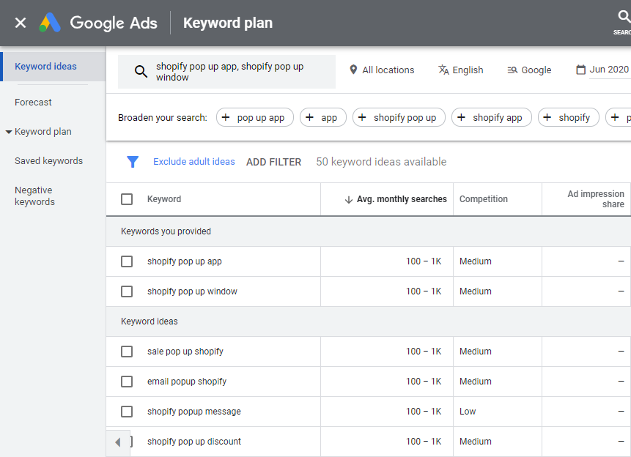Screen dimensions: 631x457
Task: Click the blue filter funnel icon
Action: [x=133, y=161]
